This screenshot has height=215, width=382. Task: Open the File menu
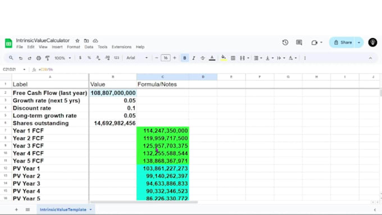pos(20,47)
